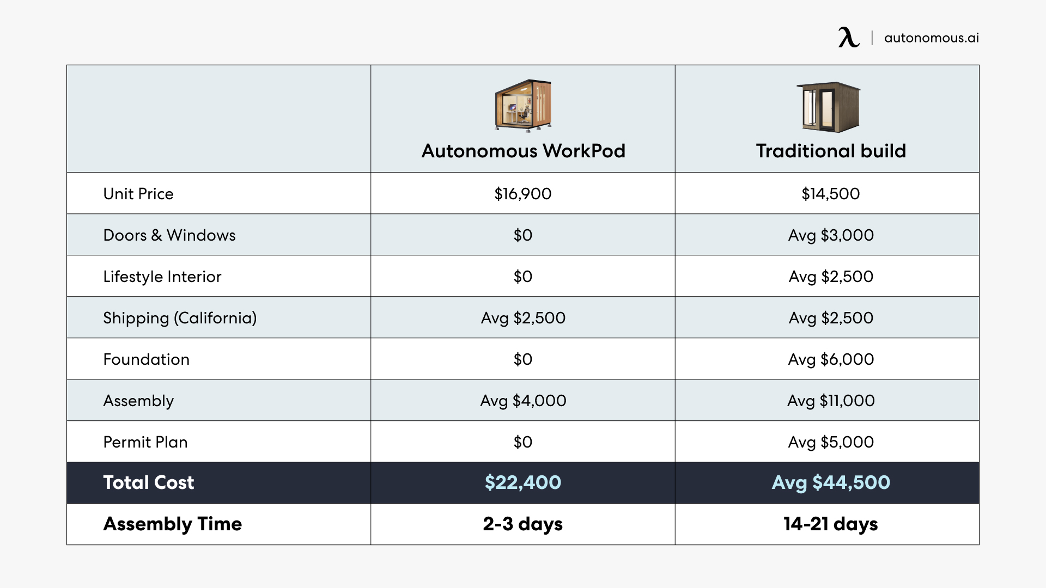The height and width of the screenshot is (588, 1046).
Task: Click the Avg $44,500 traditional total
Action: pos(831,482)
